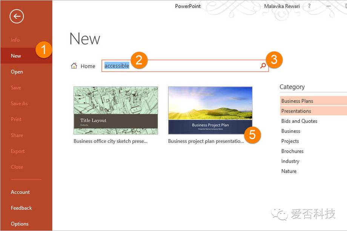The image size is (347, 231).
Task: Filter by Business category
Action: point(291,131)
